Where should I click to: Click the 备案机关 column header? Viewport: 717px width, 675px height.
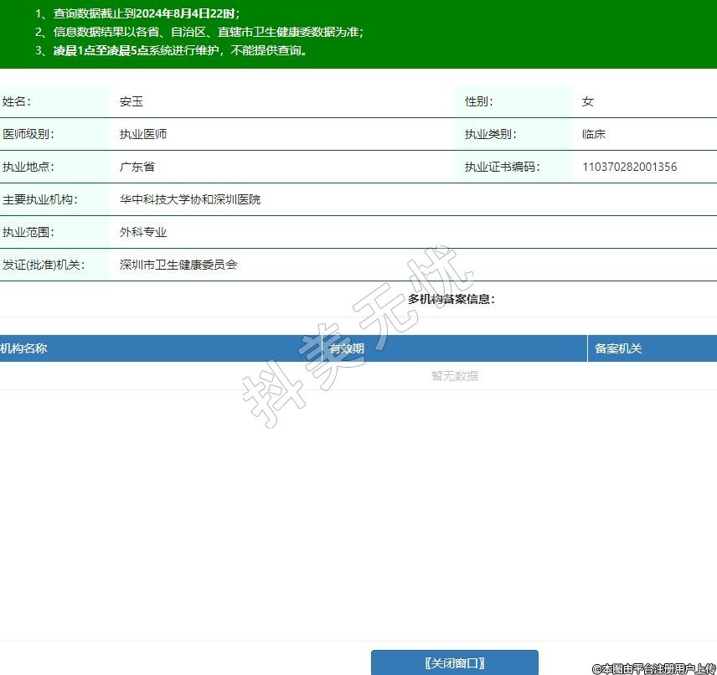click(618, 348)
